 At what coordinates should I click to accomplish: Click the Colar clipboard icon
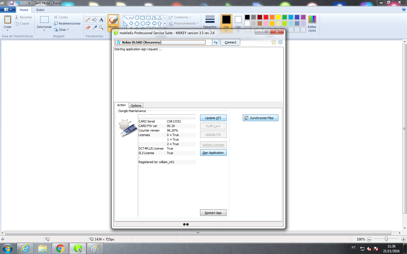[8, 20]
